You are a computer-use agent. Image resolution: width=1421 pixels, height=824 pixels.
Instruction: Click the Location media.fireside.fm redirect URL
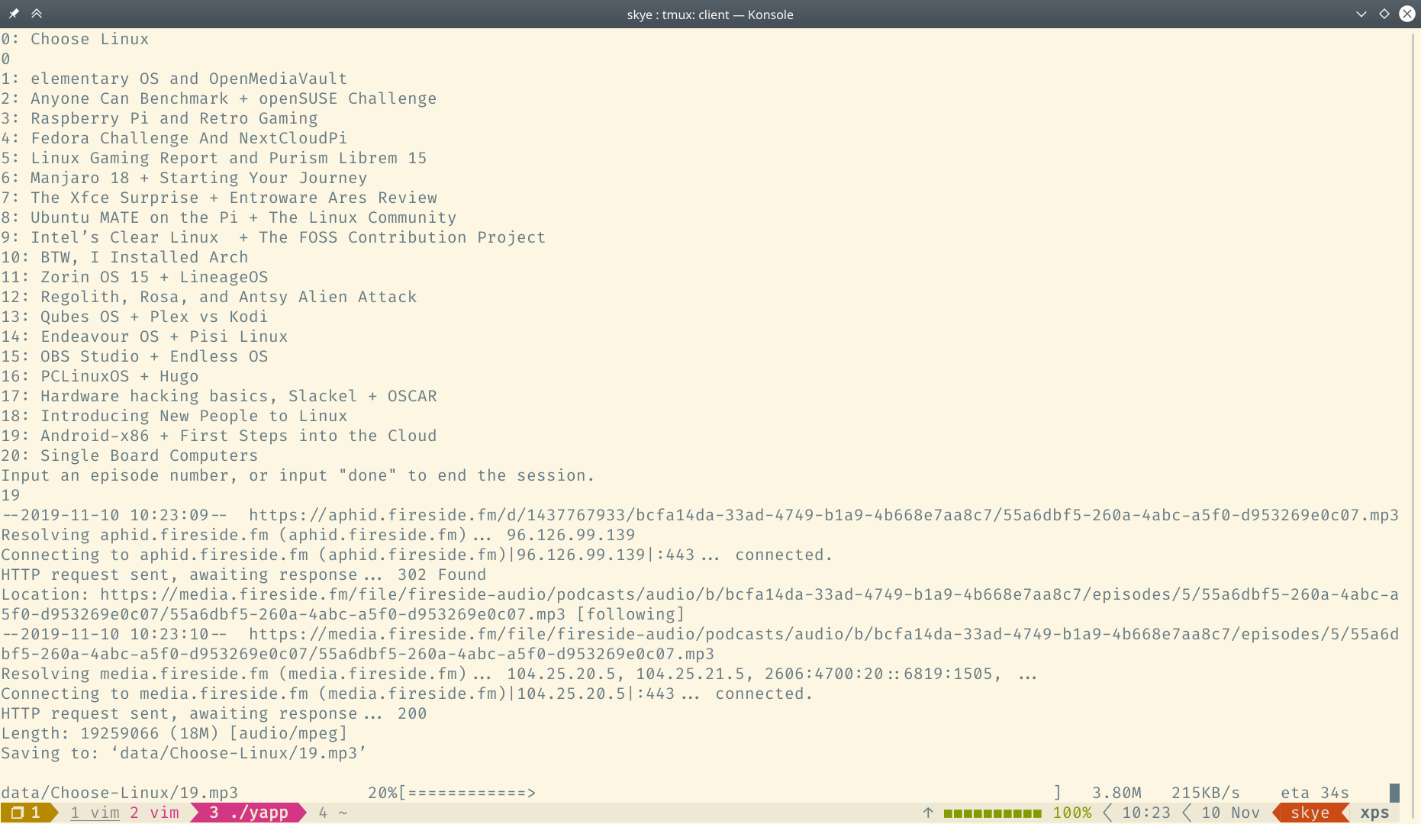(x=700, y=604)
